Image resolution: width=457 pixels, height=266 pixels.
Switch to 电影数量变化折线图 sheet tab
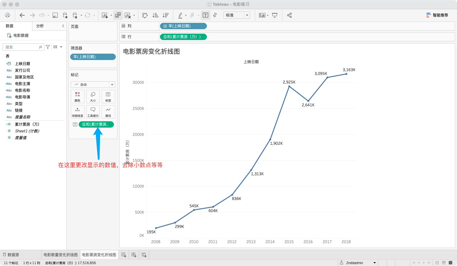pyautogui.click(x=61, y=255)
